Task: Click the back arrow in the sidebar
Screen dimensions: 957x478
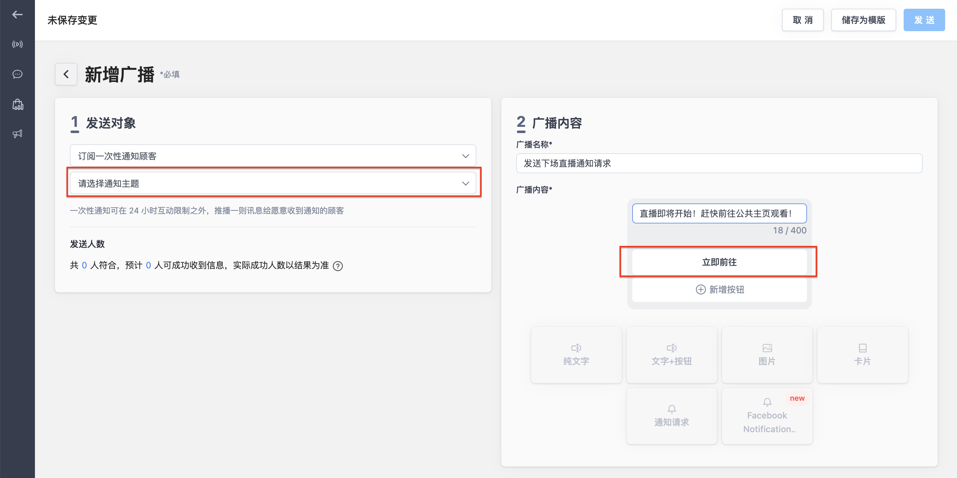Action: [17, 14]
